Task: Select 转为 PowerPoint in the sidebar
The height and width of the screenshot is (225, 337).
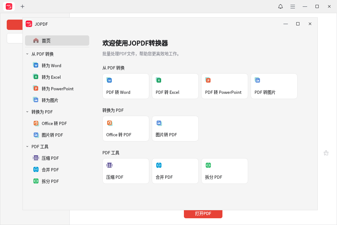Action: [x=57, y=89]
